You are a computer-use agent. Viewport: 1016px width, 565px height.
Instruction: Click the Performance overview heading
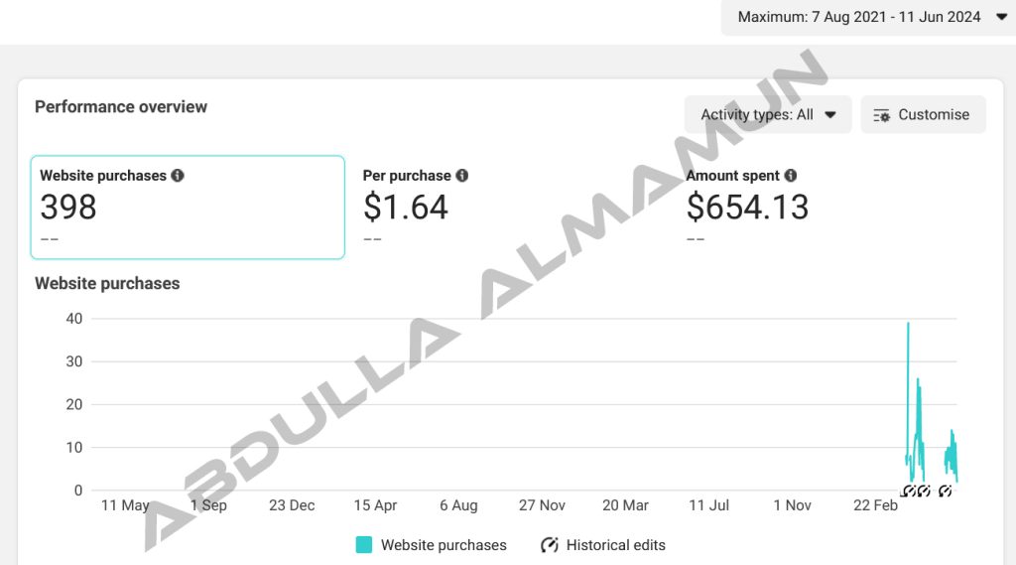(121, 107)
